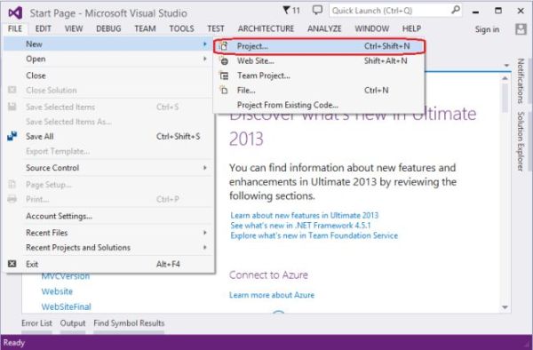
Task: Open Account Settings... menu item
Action: (x=108, y=216)
